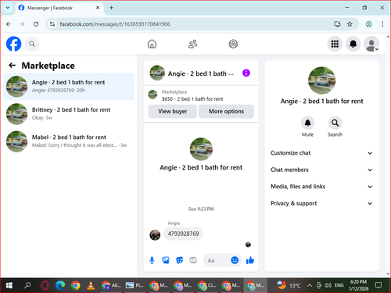Expand the Privacy & support section

point(321,203)
